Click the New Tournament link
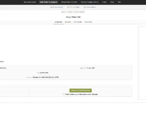 [57, 7]
